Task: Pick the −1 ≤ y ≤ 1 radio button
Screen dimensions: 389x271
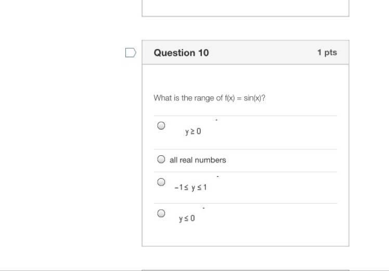Action: pos(161,182)
